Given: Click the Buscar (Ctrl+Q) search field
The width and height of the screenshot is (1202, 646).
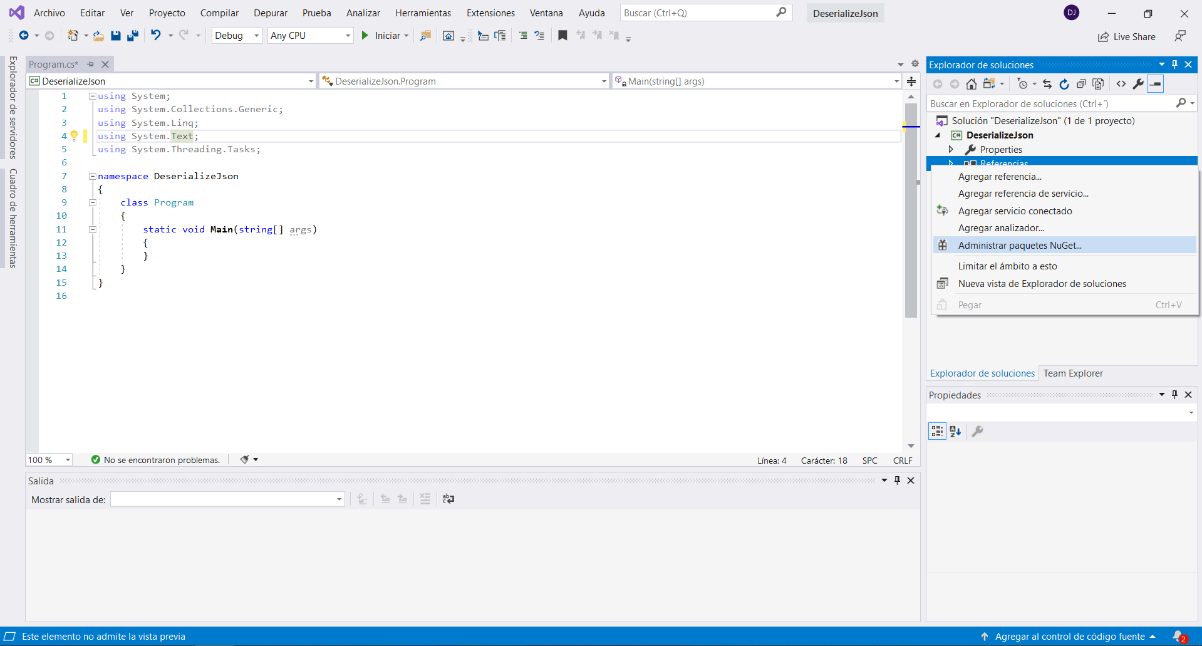Looking at the screenshot, I should (x=698, y=13).
